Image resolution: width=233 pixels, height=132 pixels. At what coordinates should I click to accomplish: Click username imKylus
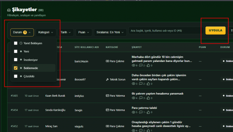[x=79, y=96]
